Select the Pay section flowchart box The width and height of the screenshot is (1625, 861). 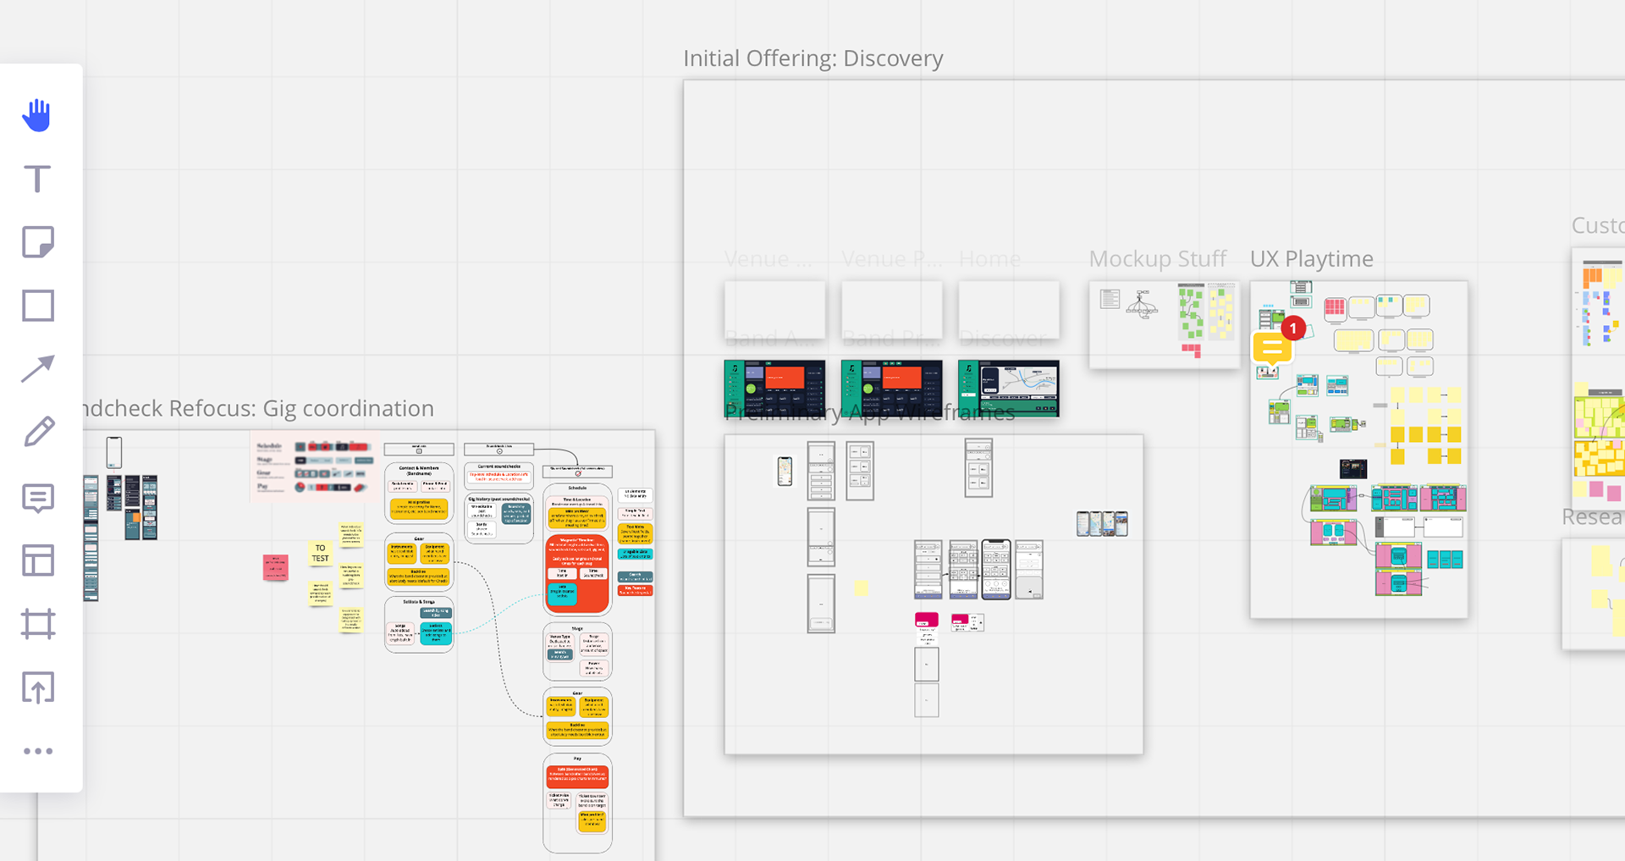click(577, 803)
